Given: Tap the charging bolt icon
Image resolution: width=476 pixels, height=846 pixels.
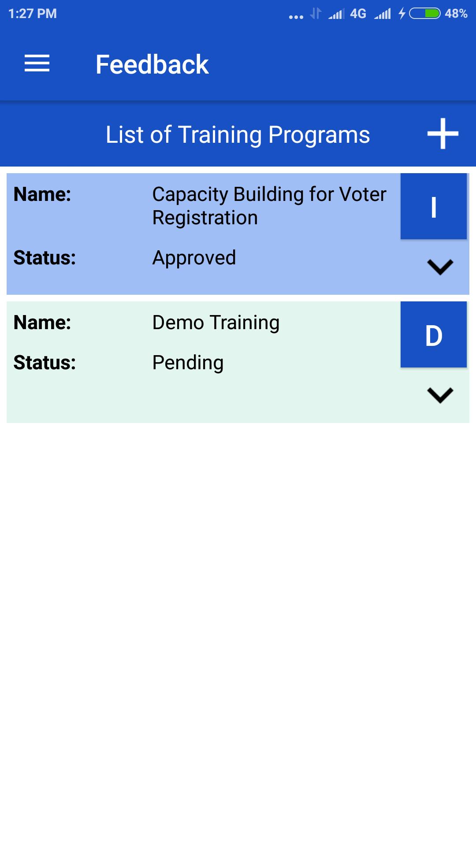Looking at the screenshot, I should coord(402,14).
